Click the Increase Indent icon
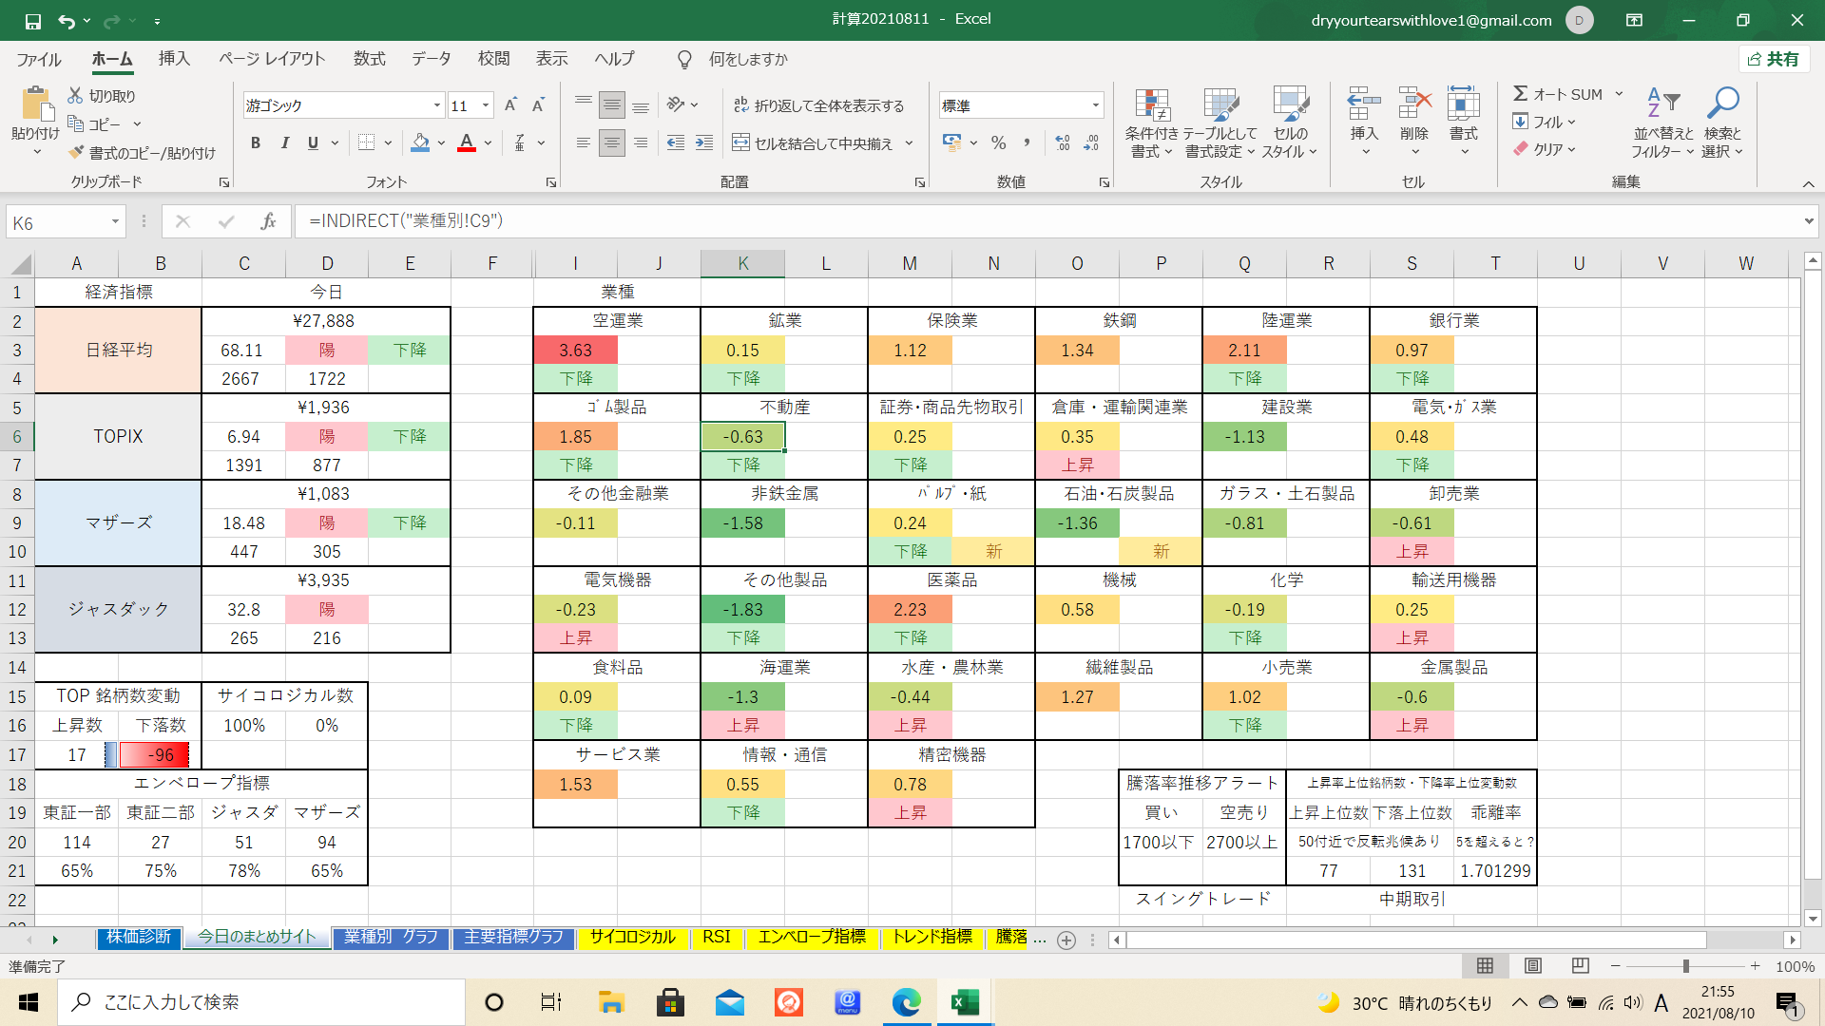1825x1026 pixels. click(x=704, y=143)
